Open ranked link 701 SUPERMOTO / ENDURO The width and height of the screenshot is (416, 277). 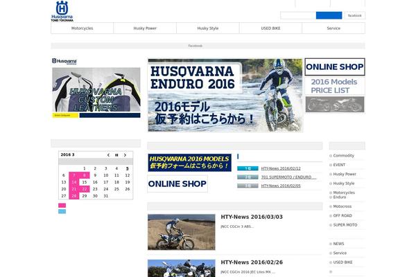pyautogui.click(x=288, y=177)
